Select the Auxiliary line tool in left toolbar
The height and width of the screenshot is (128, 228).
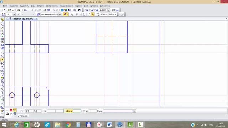pos(2,56)
